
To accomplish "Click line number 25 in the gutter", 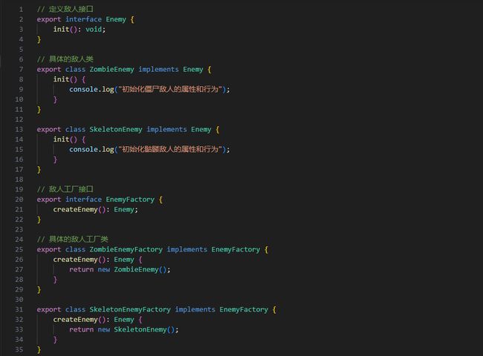I will click(x=19, y=249).
